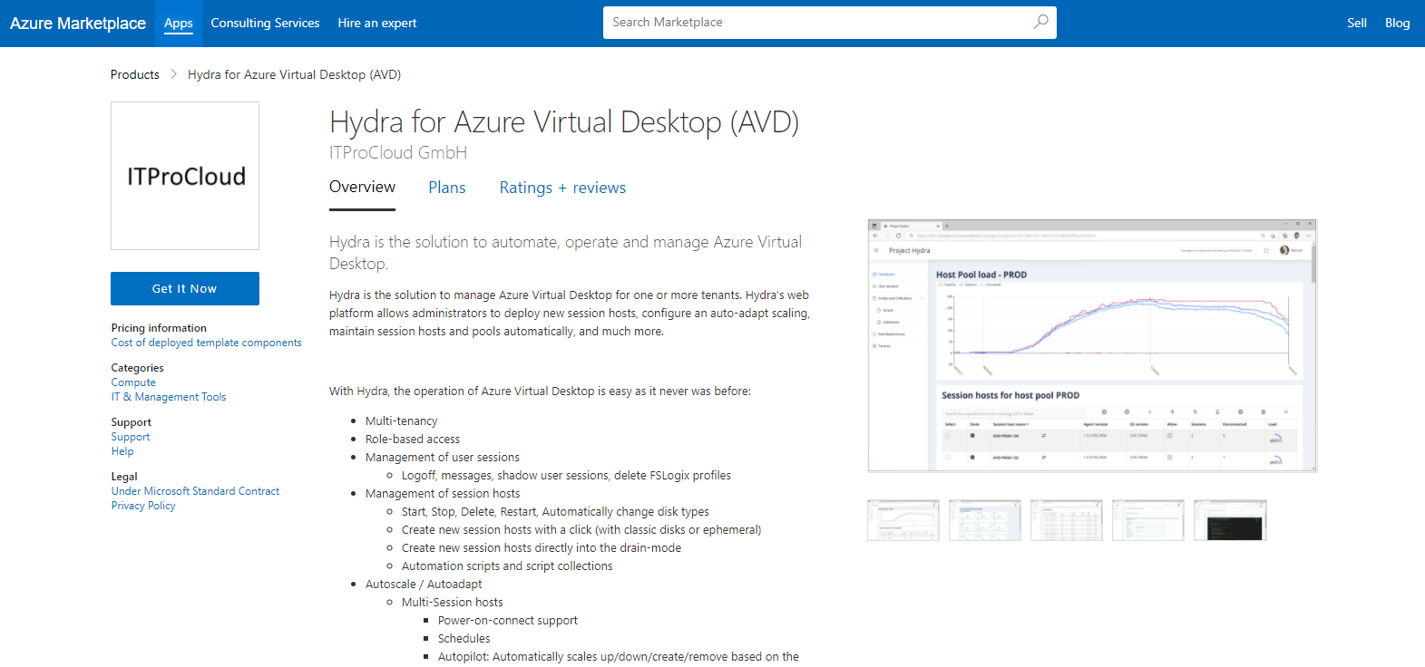Image resolution: width=1425 pixels, height=667 pixels.
Task: Select the first screenshot thumbnail
Action: 903,520
